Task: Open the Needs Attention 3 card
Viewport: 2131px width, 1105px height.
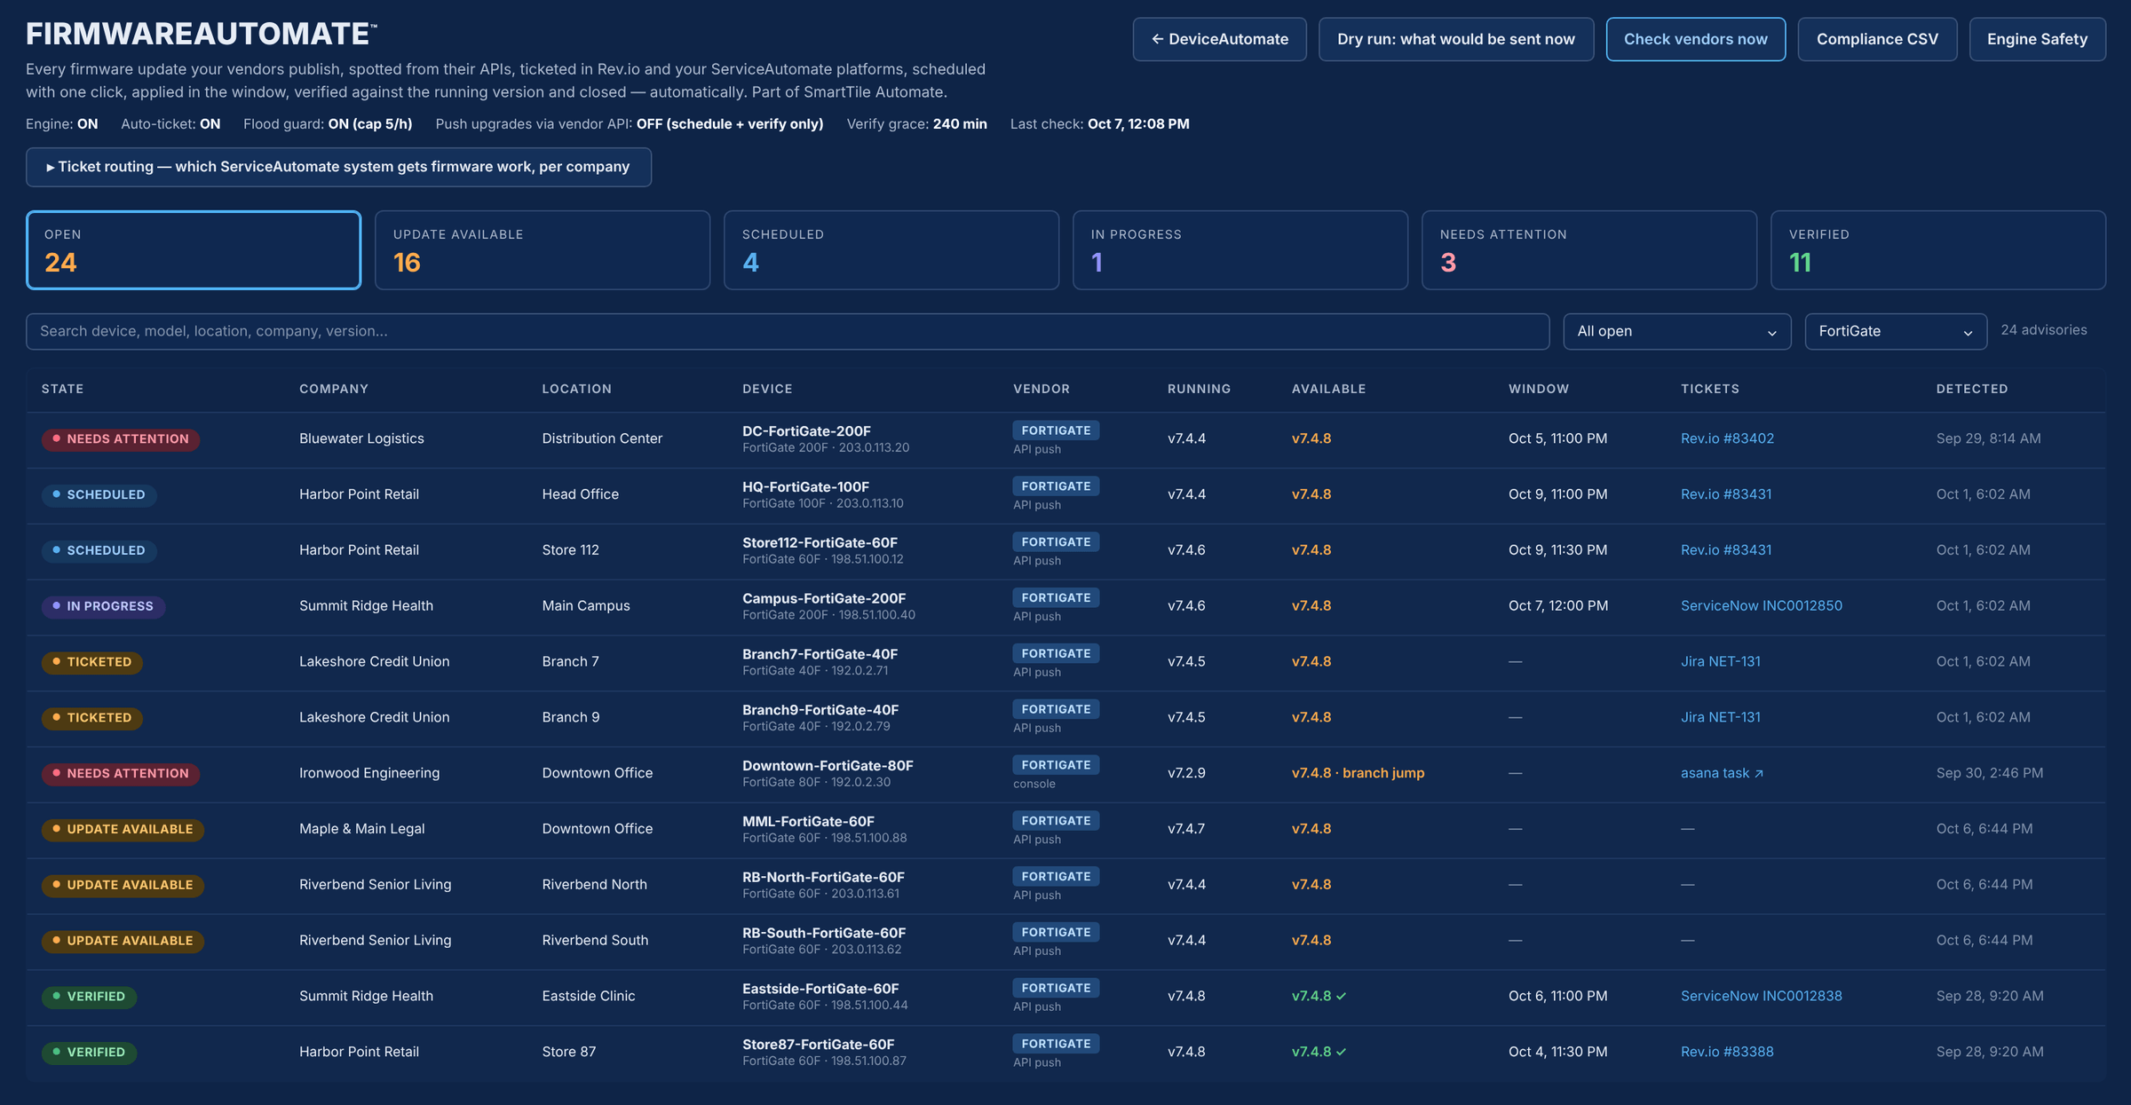Action: (1589, 250)
